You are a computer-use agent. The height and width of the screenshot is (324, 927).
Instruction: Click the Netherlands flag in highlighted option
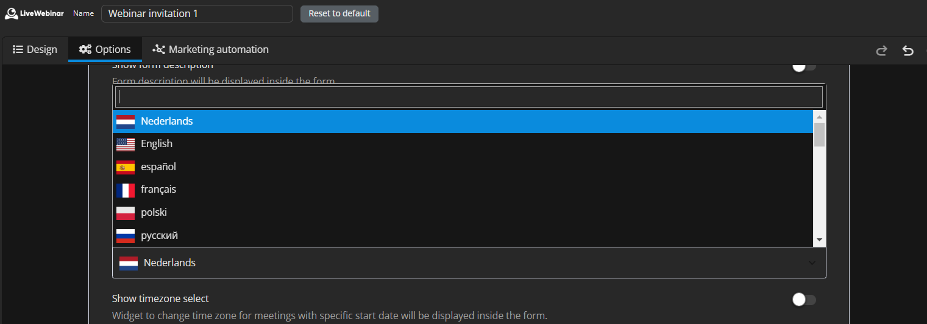(126, 122)
